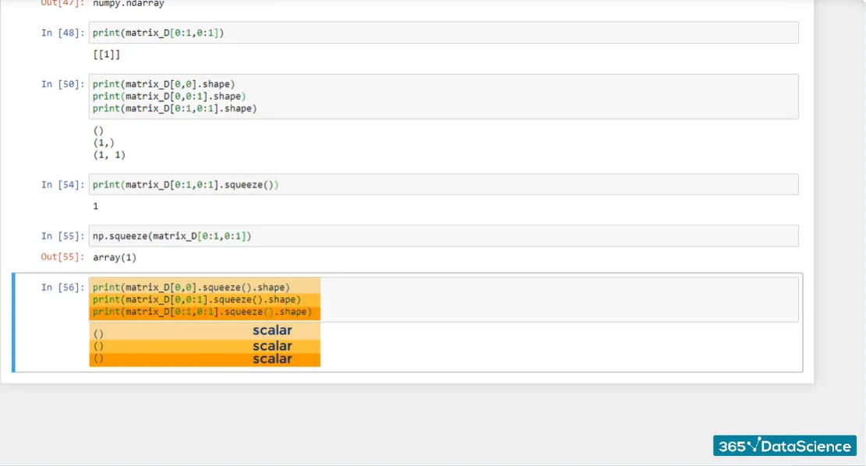The image size is (866, 466).
Task: Click third highlighted line matrix_D[0:1,0:1].squeeze().shape
Action: click(202, 312)
